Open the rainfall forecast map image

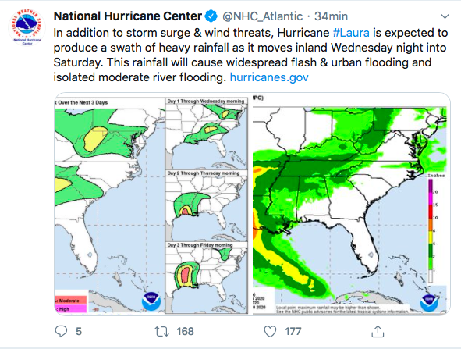coord(351,205)
